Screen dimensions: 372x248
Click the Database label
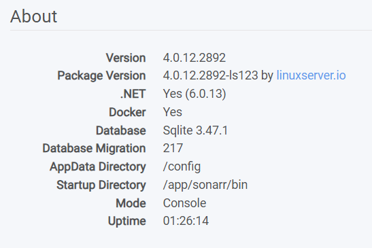[121, 130]
